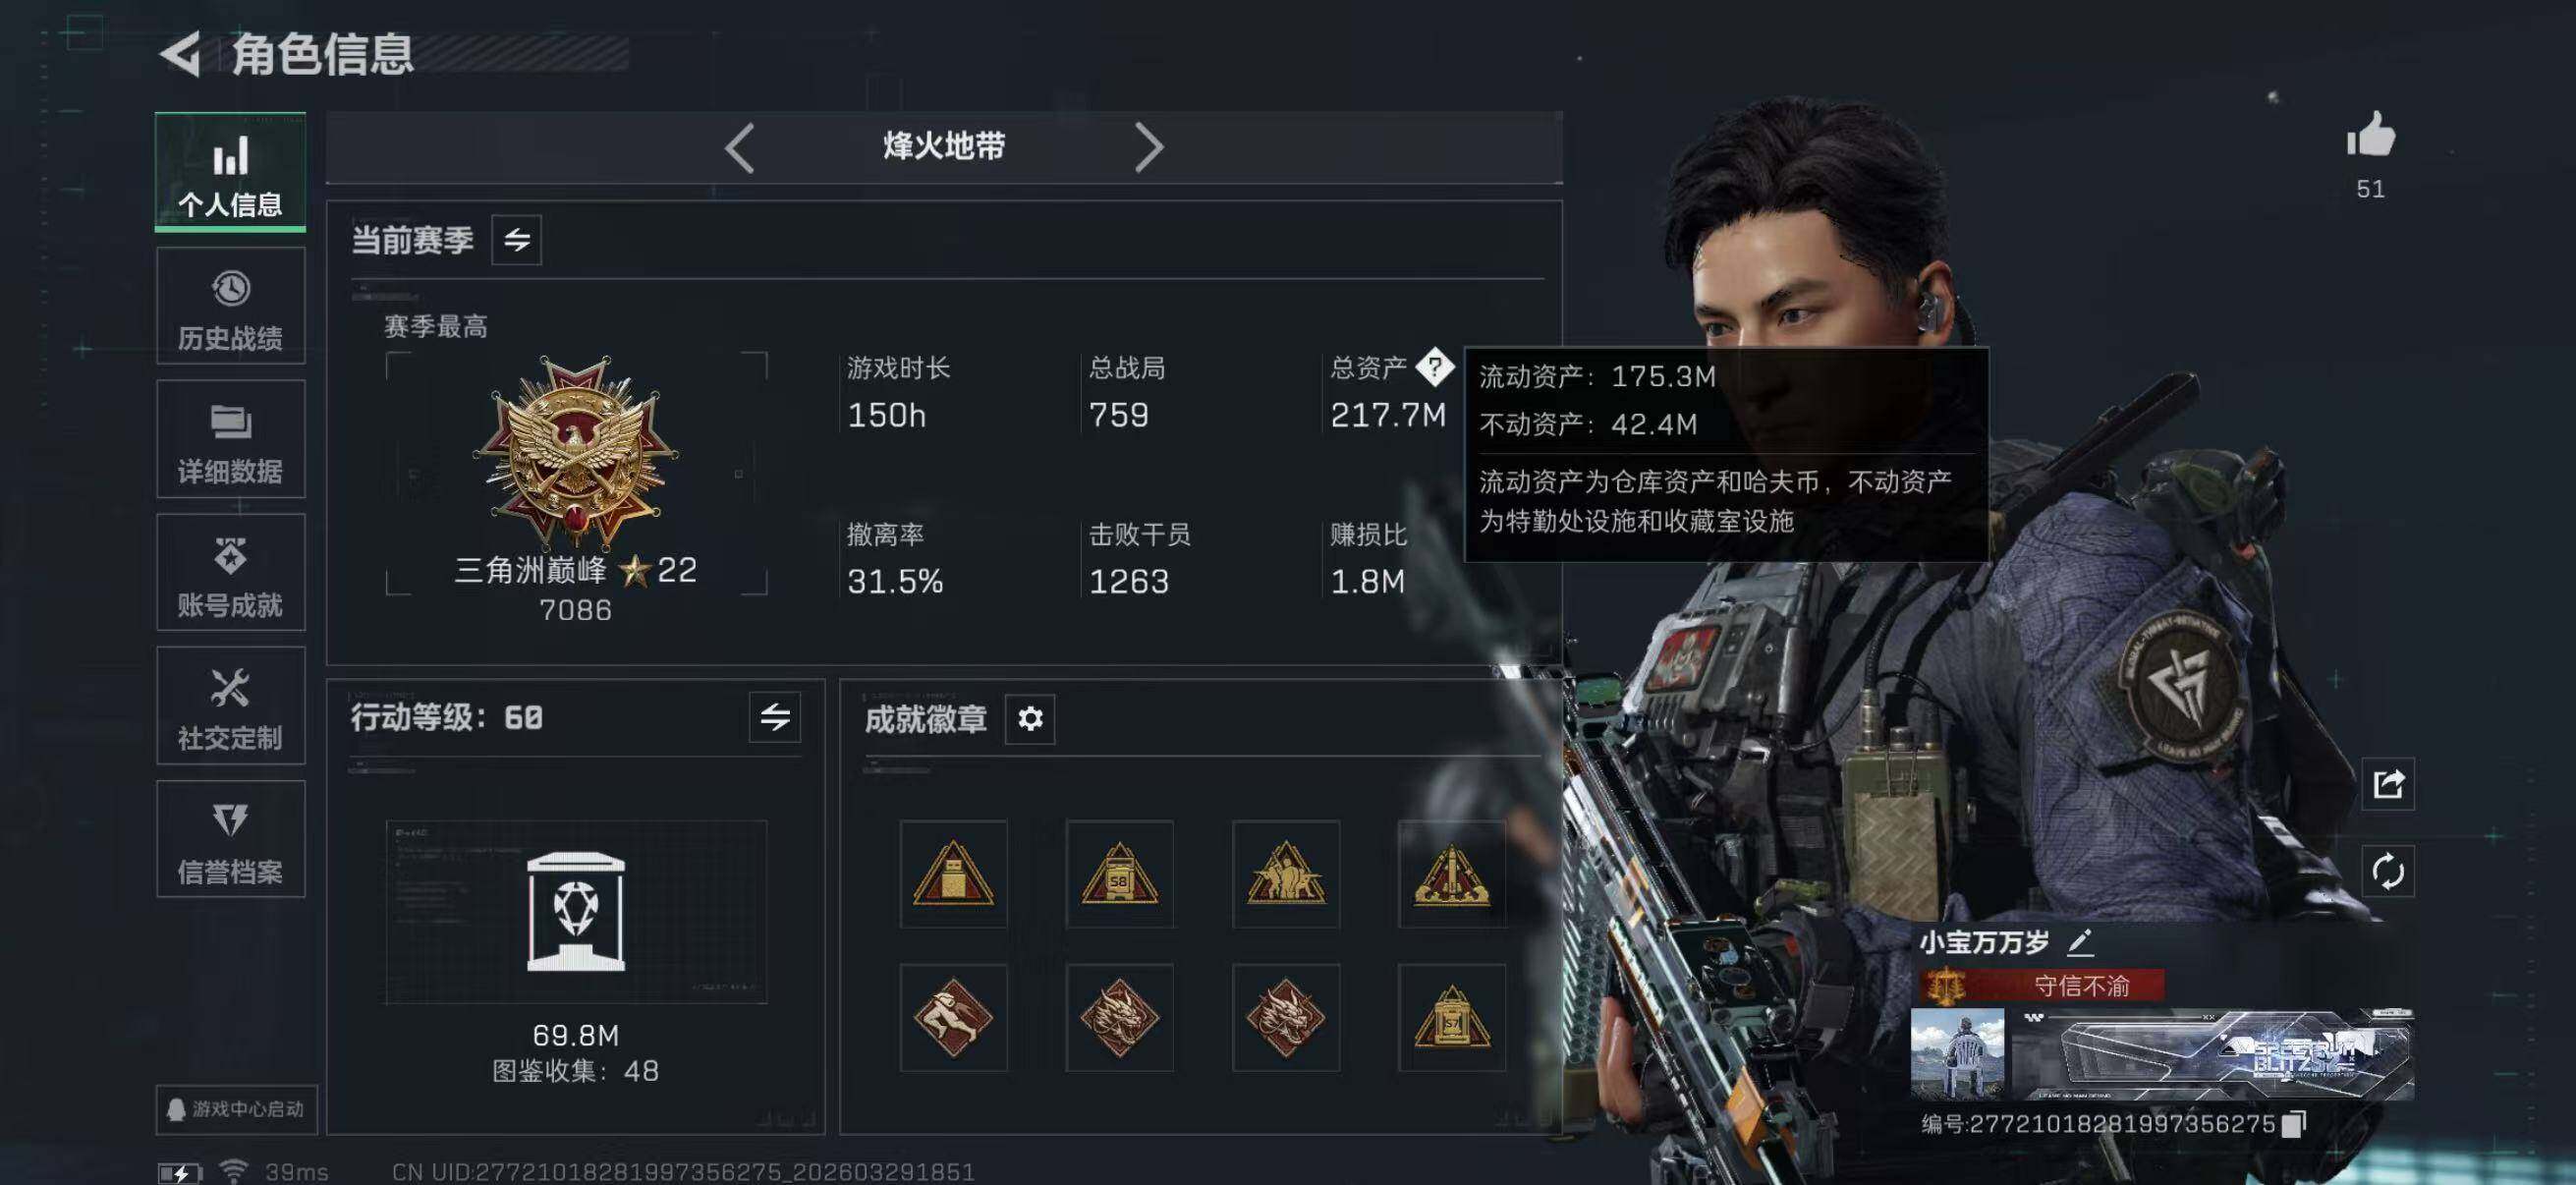The width and height of the screenshot is (2576, 1185).
Task: Switch to the next mode with the right chevron
Action: tap(1149, 148)
